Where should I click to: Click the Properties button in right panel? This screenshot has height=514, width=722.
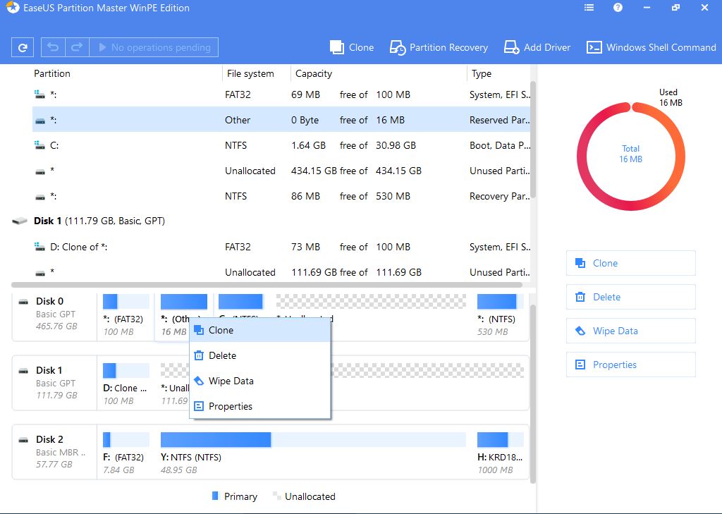pyautogui.click(x=630, y=365)
